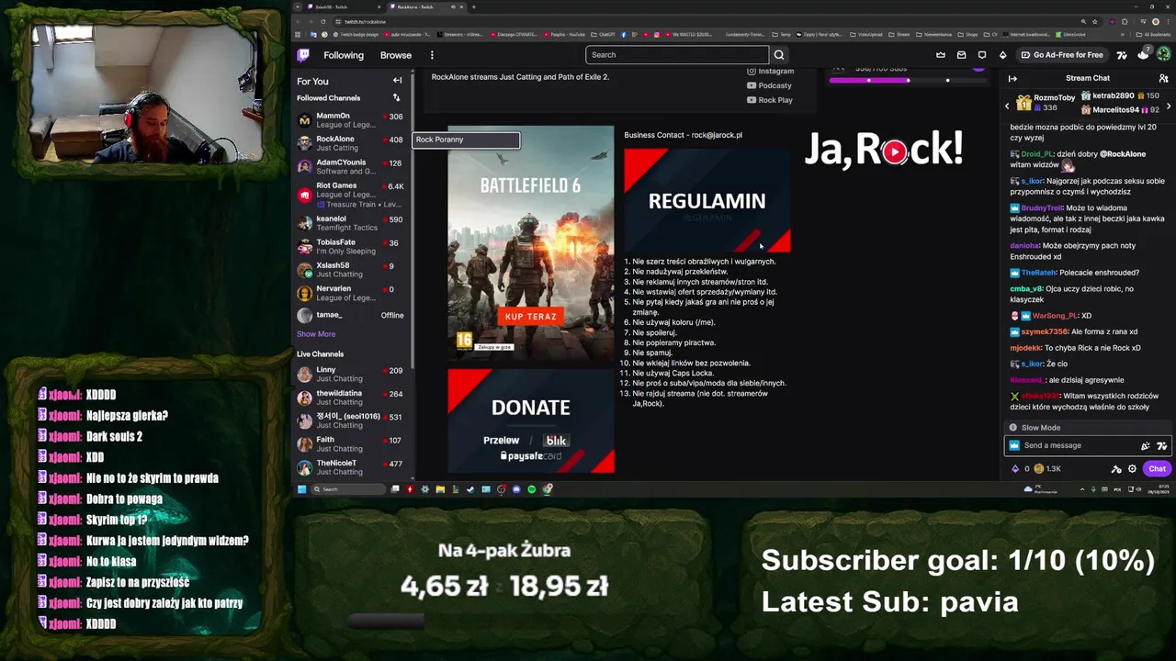This screenshot has width=1176, height=661.
Task: Open File Explorer folder in taskbar
Action: click(440, 489)
